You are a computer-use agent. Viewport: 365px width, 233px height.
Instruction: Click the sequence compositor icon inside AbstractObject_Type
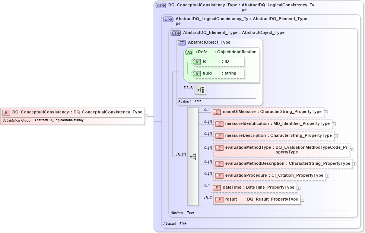point(200,89)
